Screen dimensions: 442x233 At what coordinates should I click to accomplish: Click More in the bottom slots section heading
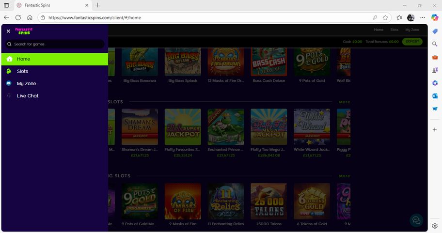[x=345, y=176]
